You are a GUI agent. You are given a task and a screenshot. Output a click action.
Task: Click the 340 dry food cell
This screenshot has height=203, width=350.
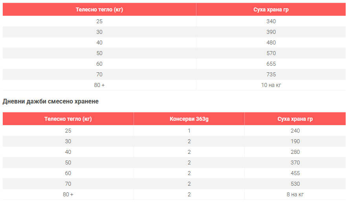[x=271, y=21]
